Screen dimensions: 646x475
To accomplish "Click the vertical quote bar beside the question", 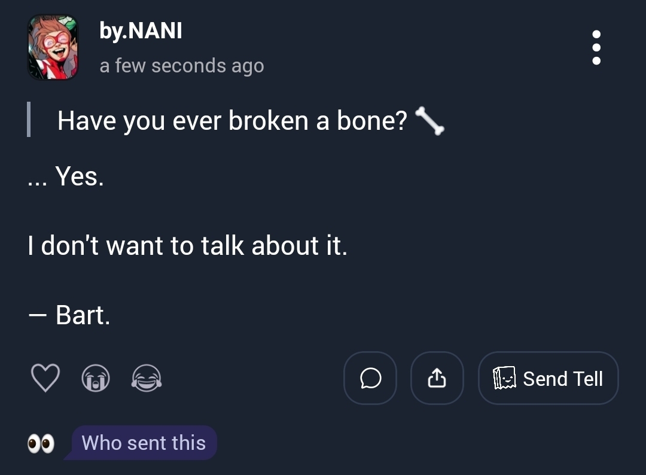I will pyautogui.click(x=29, y=121).
